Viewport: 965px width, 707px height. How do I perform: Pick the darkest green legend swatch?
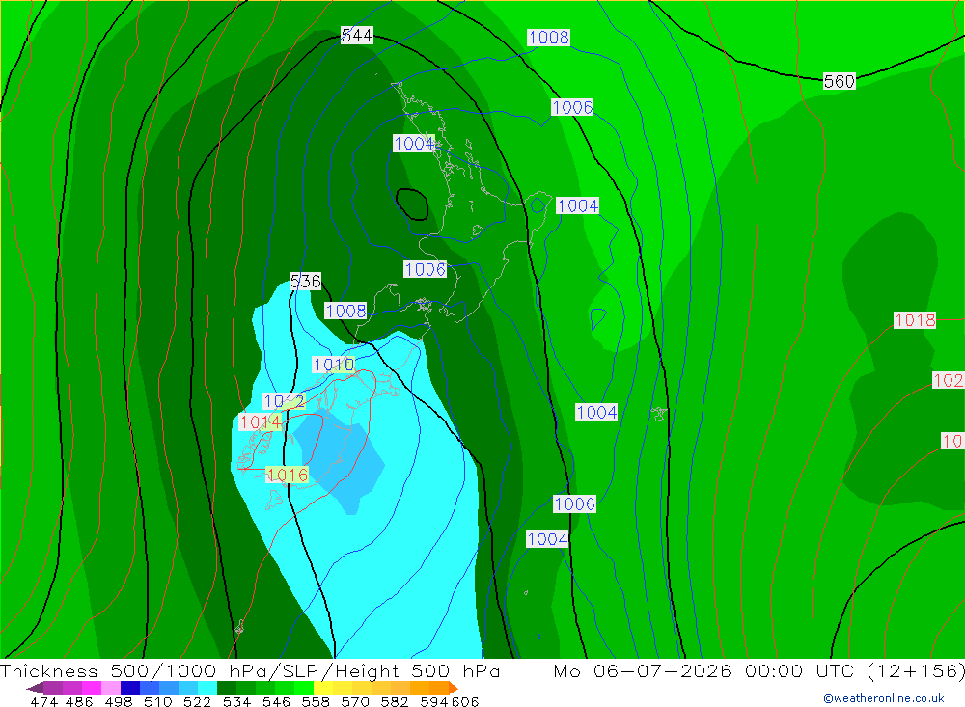227,688
